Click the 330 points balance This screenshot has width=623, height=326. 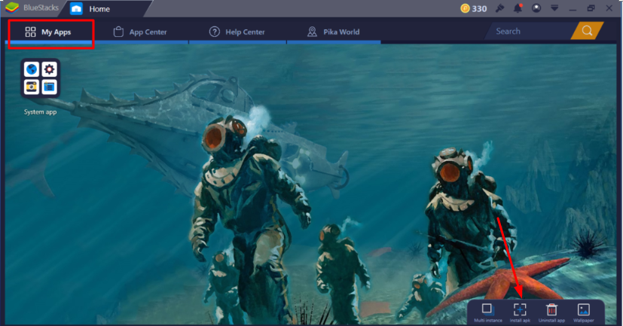(480, 9)
